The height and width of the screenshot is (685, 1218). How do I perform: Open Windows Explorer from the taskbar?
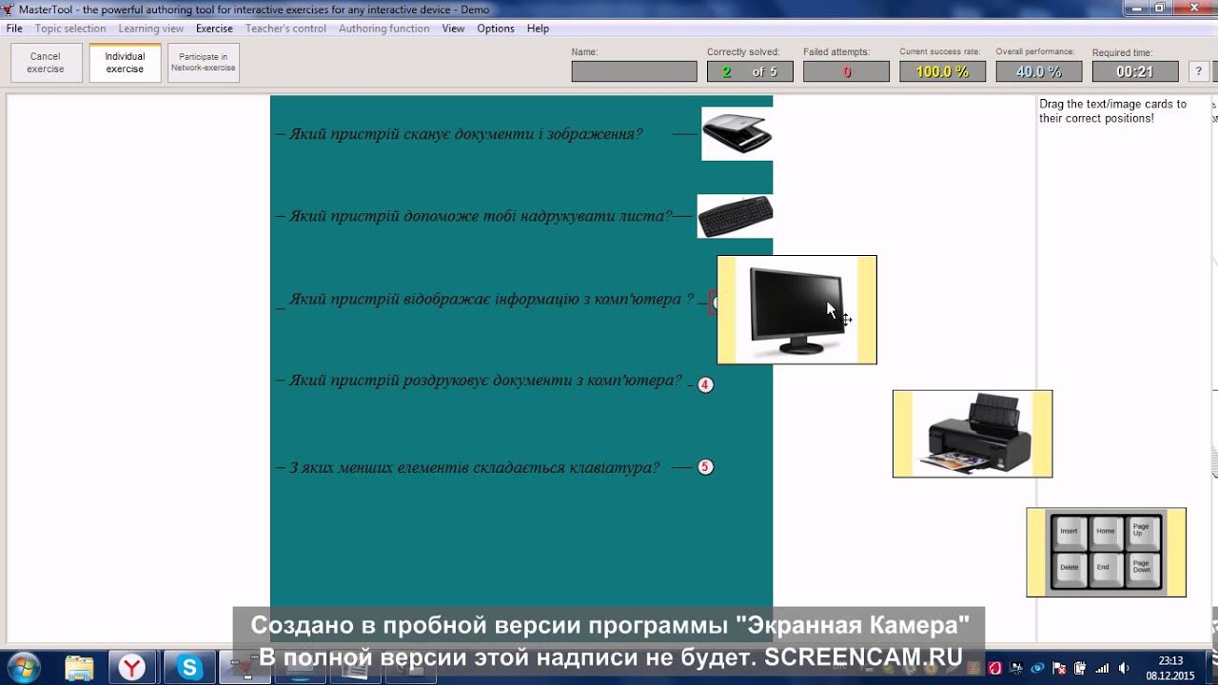[x=80, y=667]
